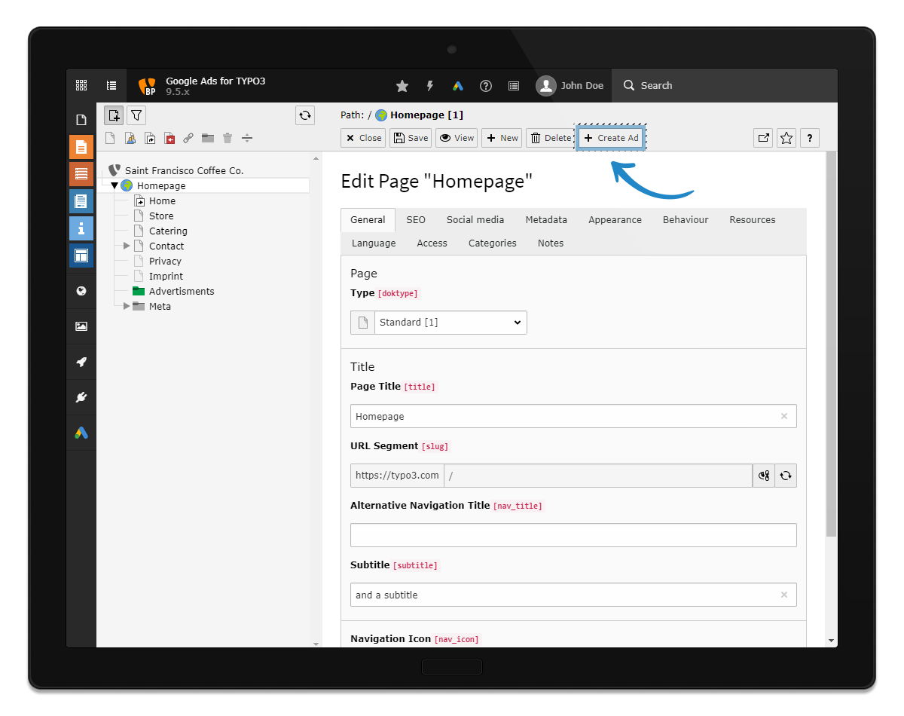Expand the Meta folder node
The width and height of the screenshot is (904, 716).
pos(127,306)
